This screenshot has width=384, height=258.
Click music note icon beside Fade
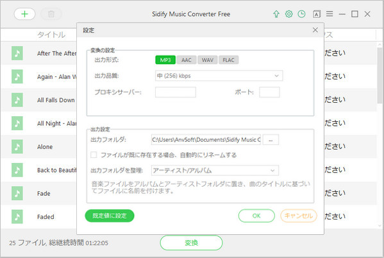point(17,193)
